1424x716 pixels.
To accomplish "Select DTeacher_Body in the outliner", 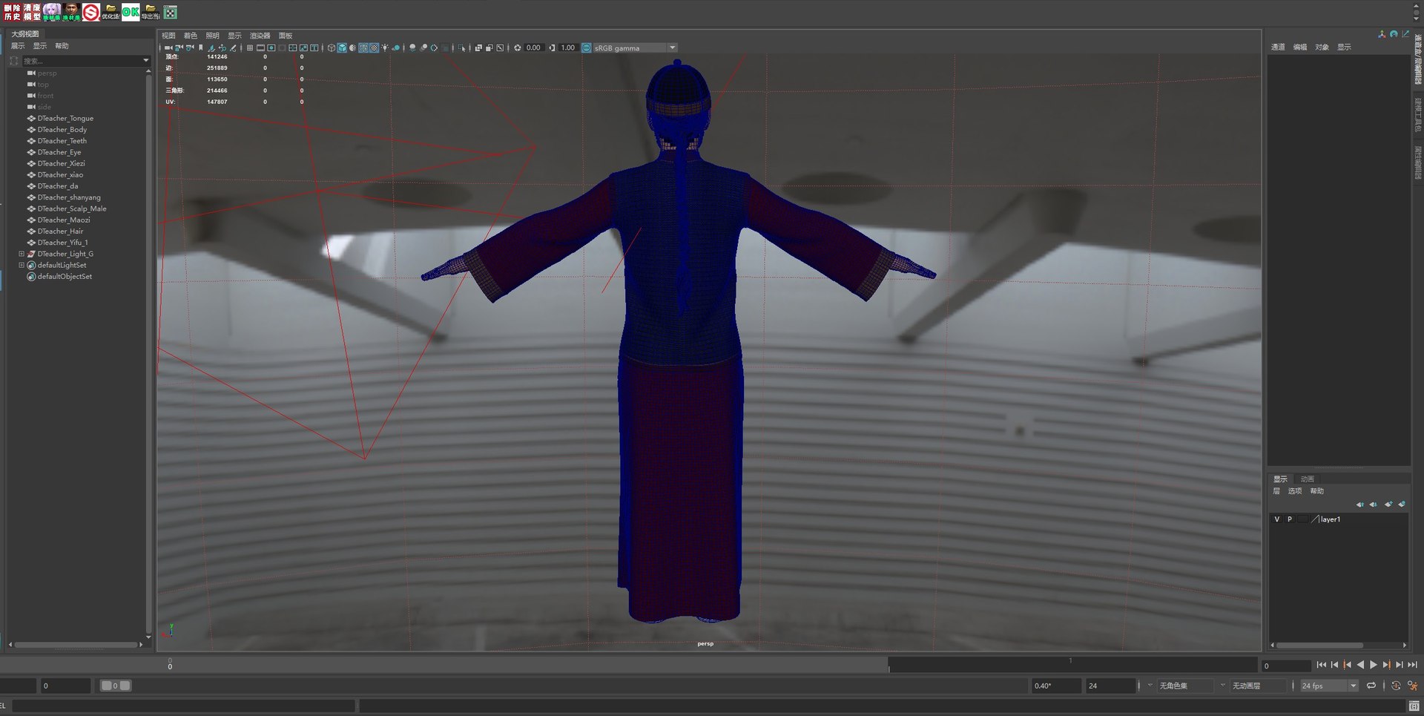I will 62,130.
